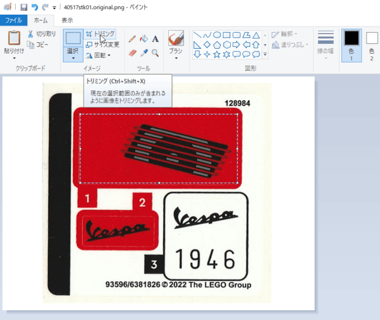Select the Pencil tool

tap(132, 39)
